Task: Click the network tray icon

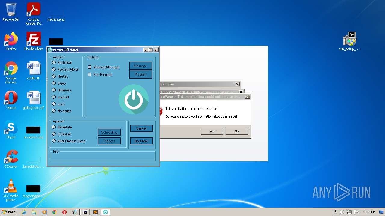Action: click(x=349, y=212)
